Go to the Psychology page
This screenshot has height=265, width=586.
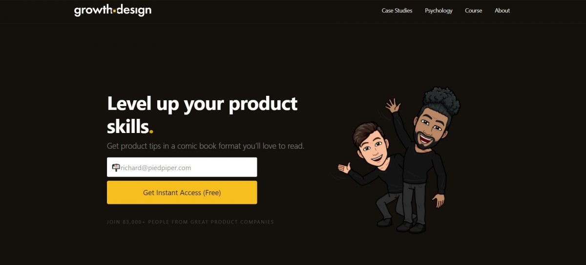(439, 10)
